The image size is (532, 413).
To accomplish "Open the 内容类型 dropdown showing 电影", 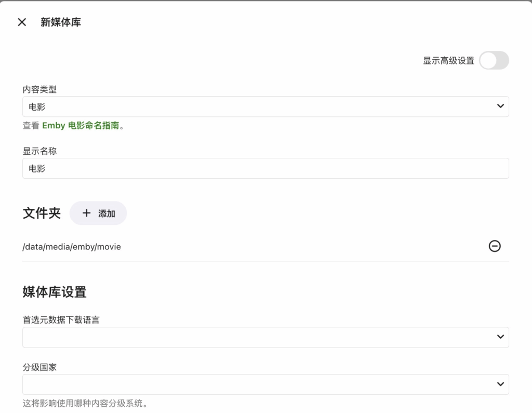I will (x=260, y=106).
